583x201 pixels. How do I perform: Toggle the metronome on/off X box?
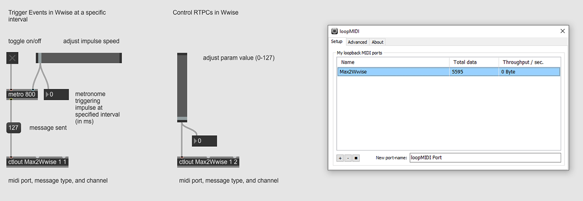(12, 58)
